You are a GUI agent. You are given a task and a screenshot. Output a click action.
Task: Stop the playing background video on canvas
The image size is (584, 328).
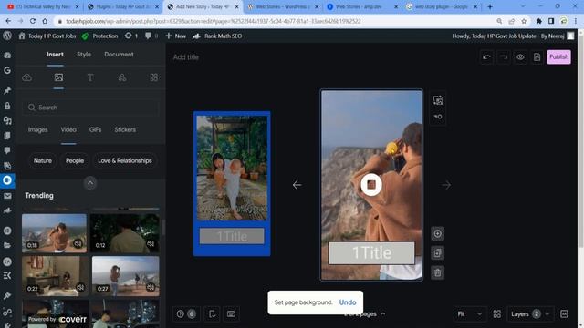[x=371, y=184]
